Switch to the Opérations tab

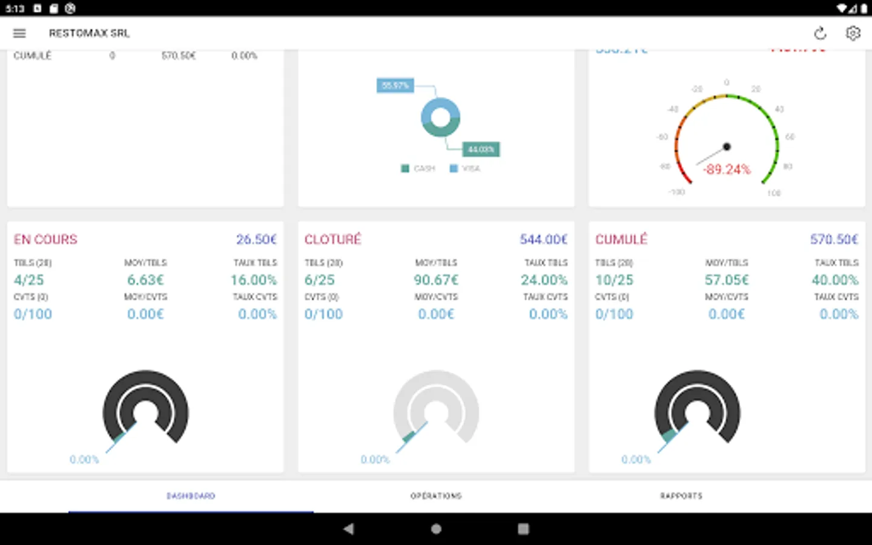[436, 496]
